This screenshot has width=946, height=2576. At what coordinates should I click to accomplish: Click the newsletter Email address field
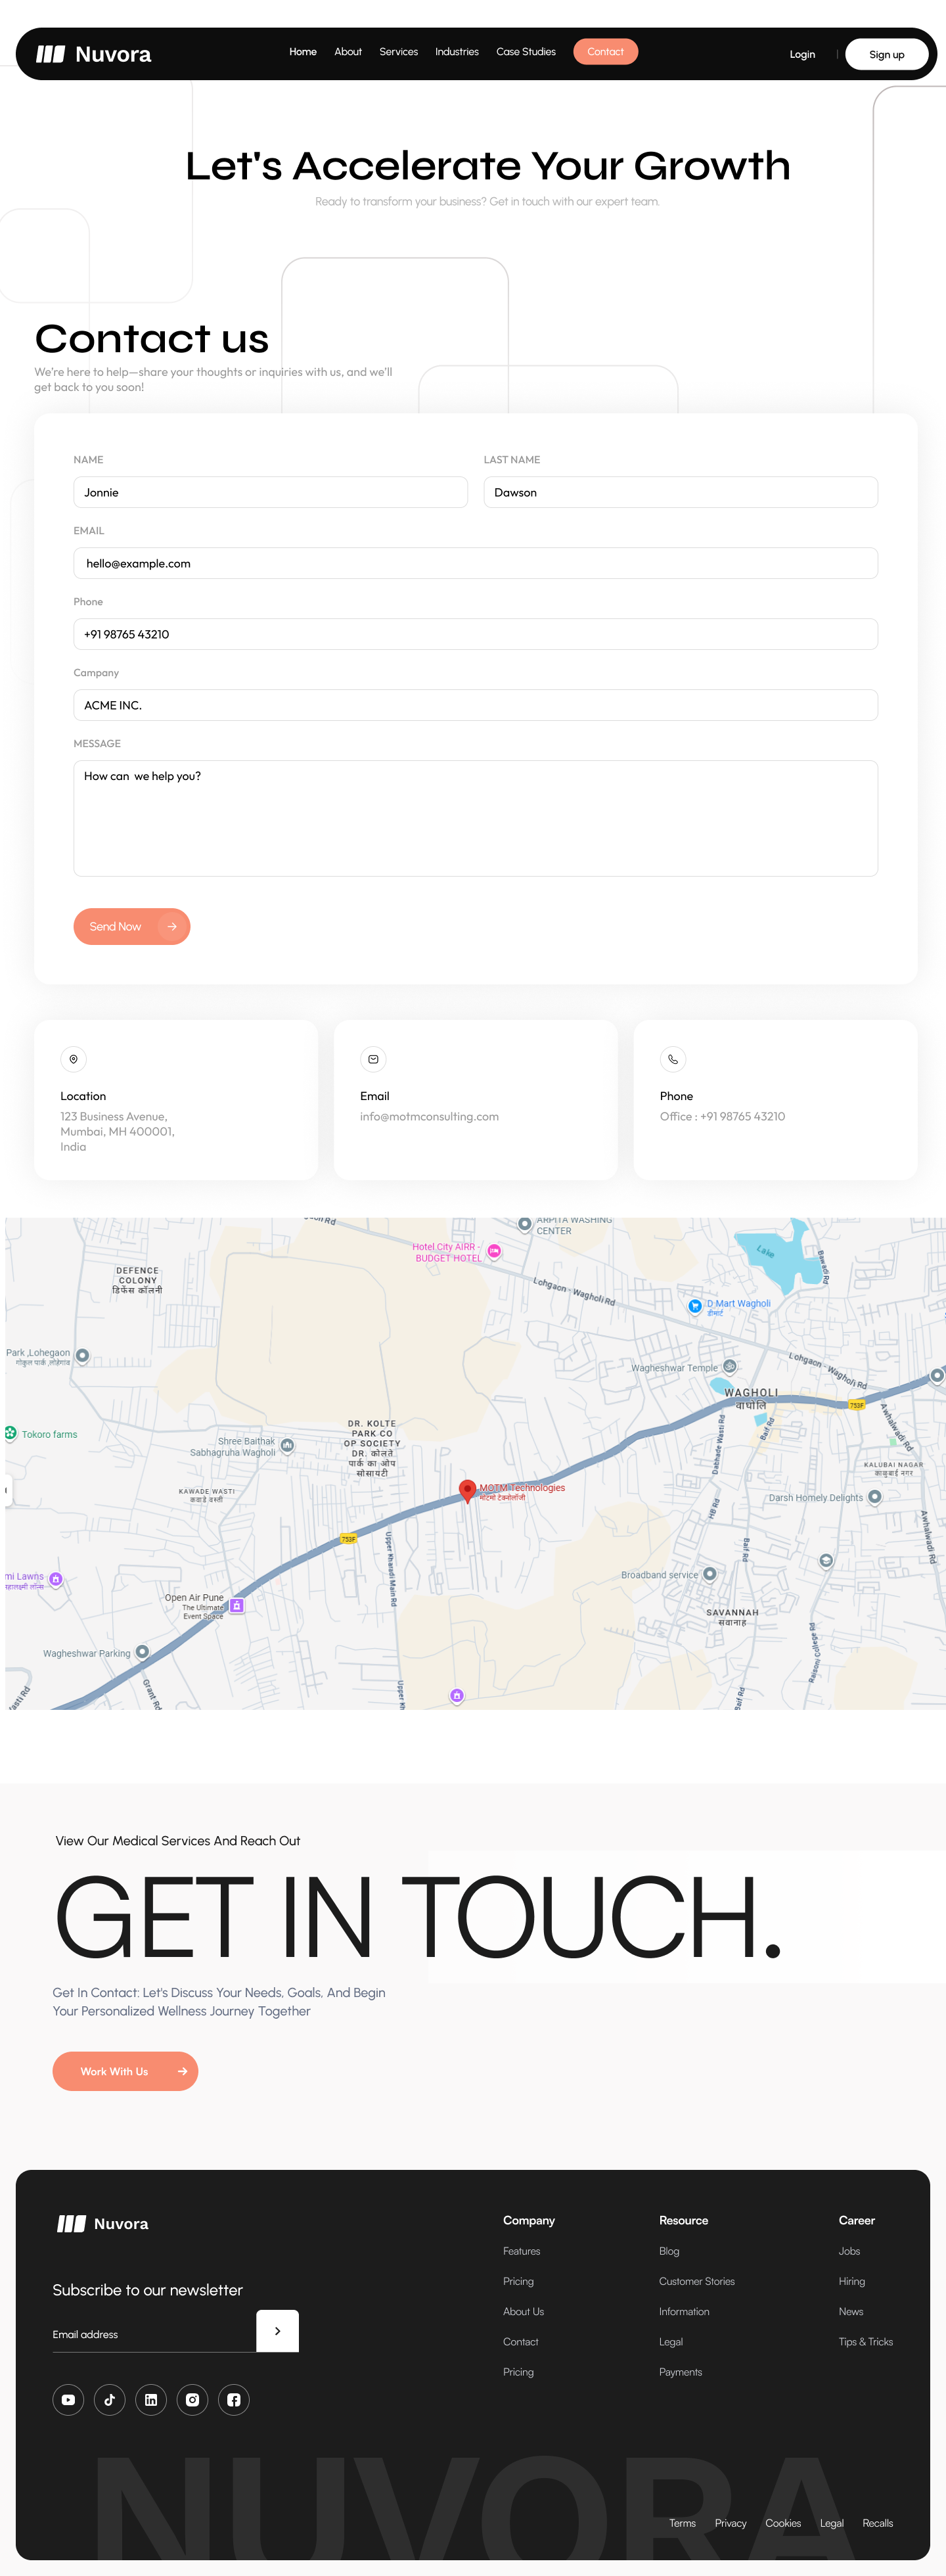(x=154, y=2334)
